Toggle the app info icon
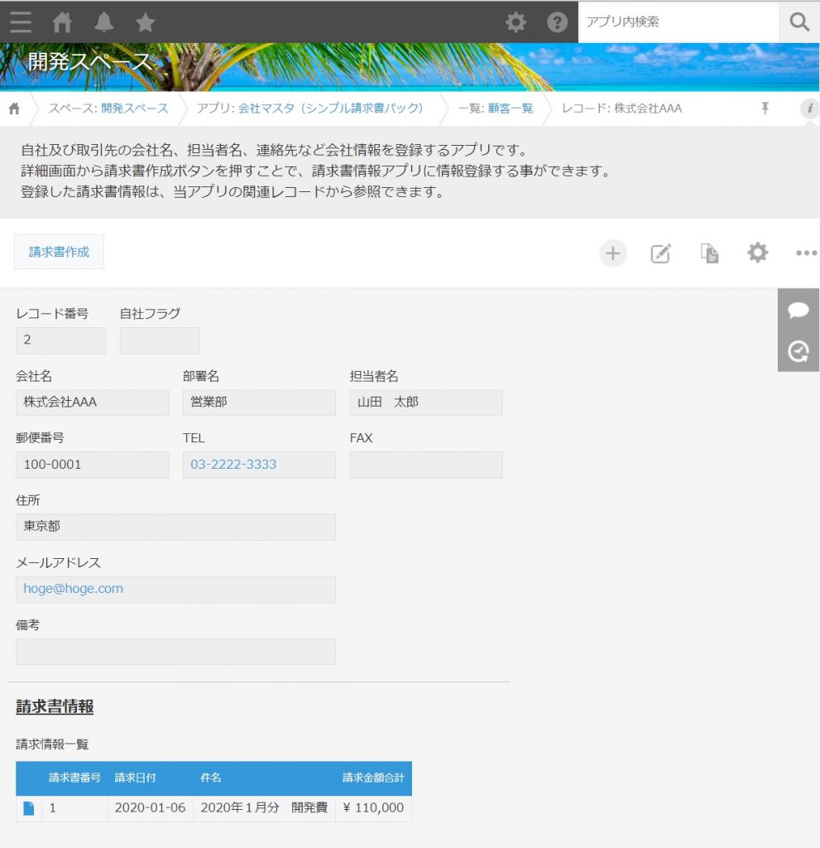Image resolution: width=820 pixels, height=848 pixels. [809, 108]
